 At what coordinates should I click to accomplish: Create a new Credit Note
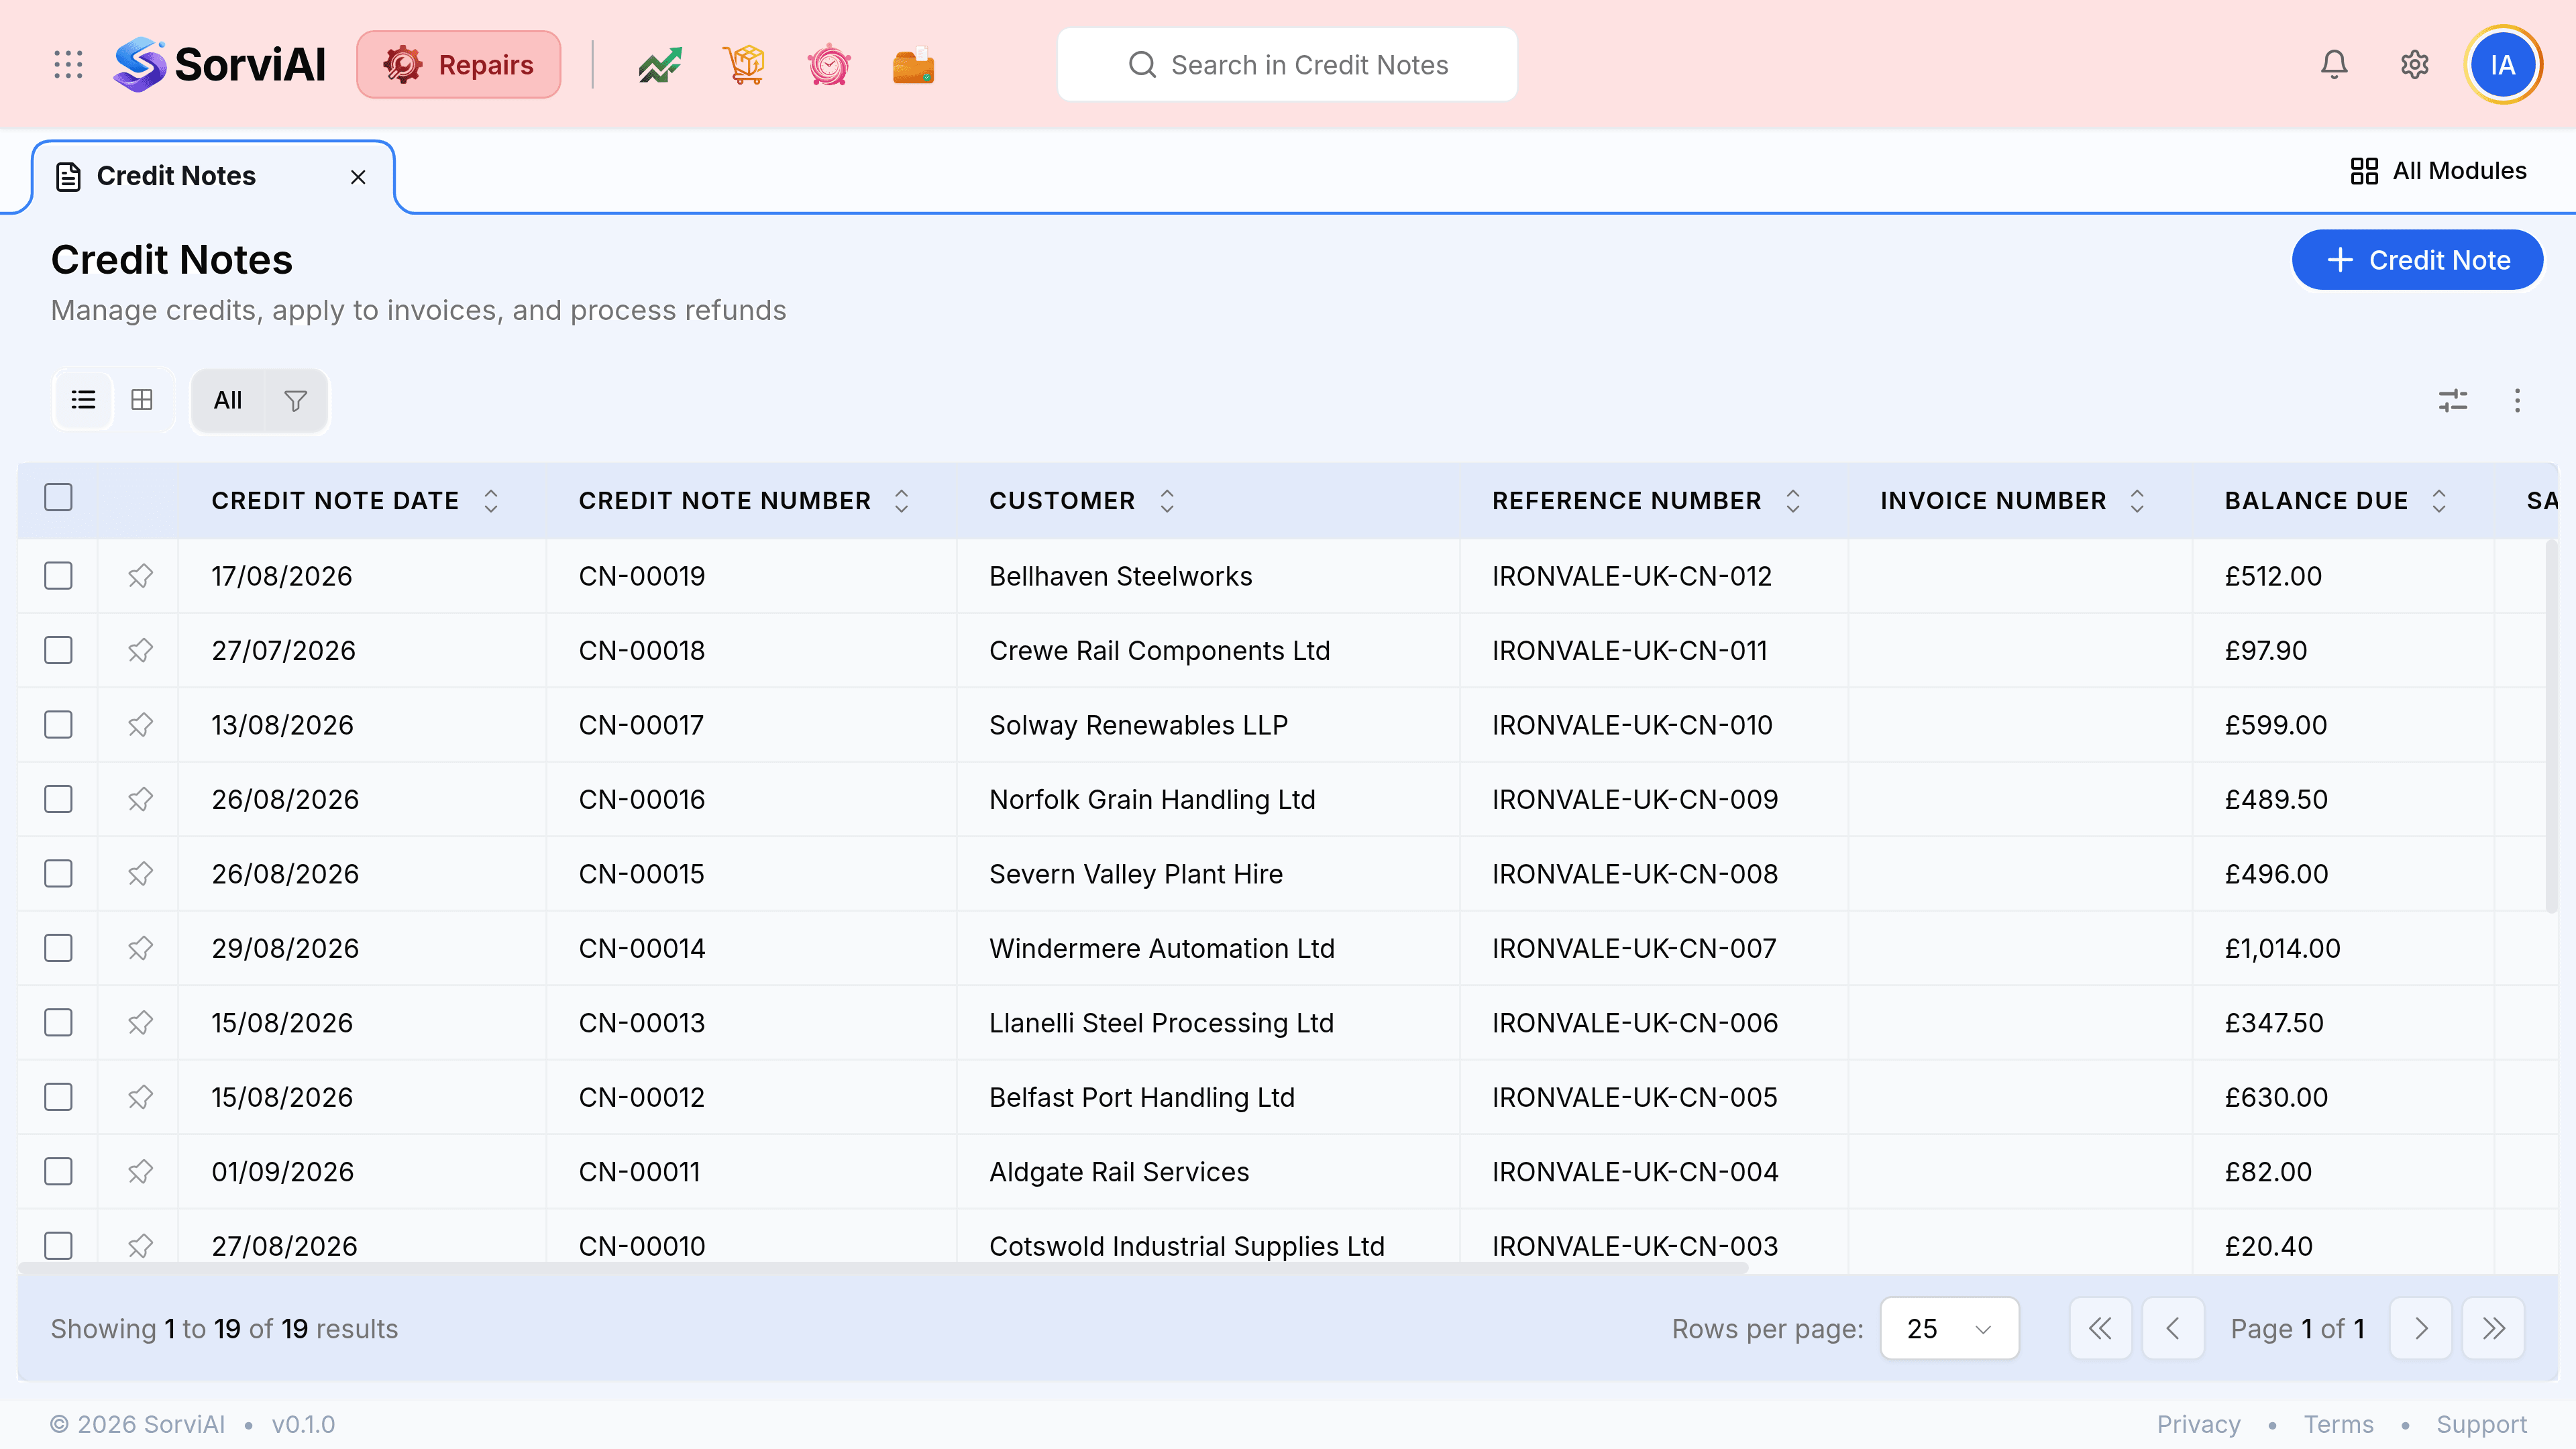tap(2417, 260)
